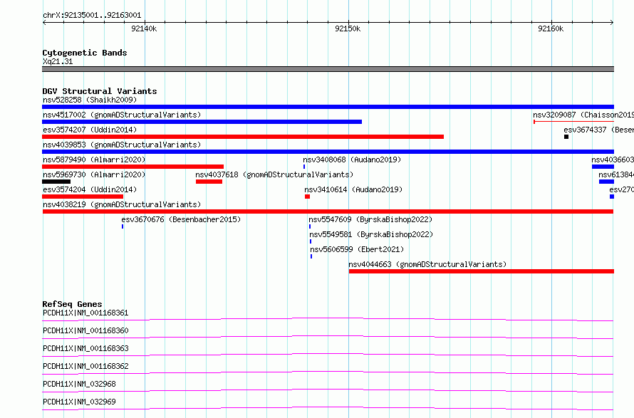Open PCDH11X|NM_001168362 gene label

(x=85, y=366)
